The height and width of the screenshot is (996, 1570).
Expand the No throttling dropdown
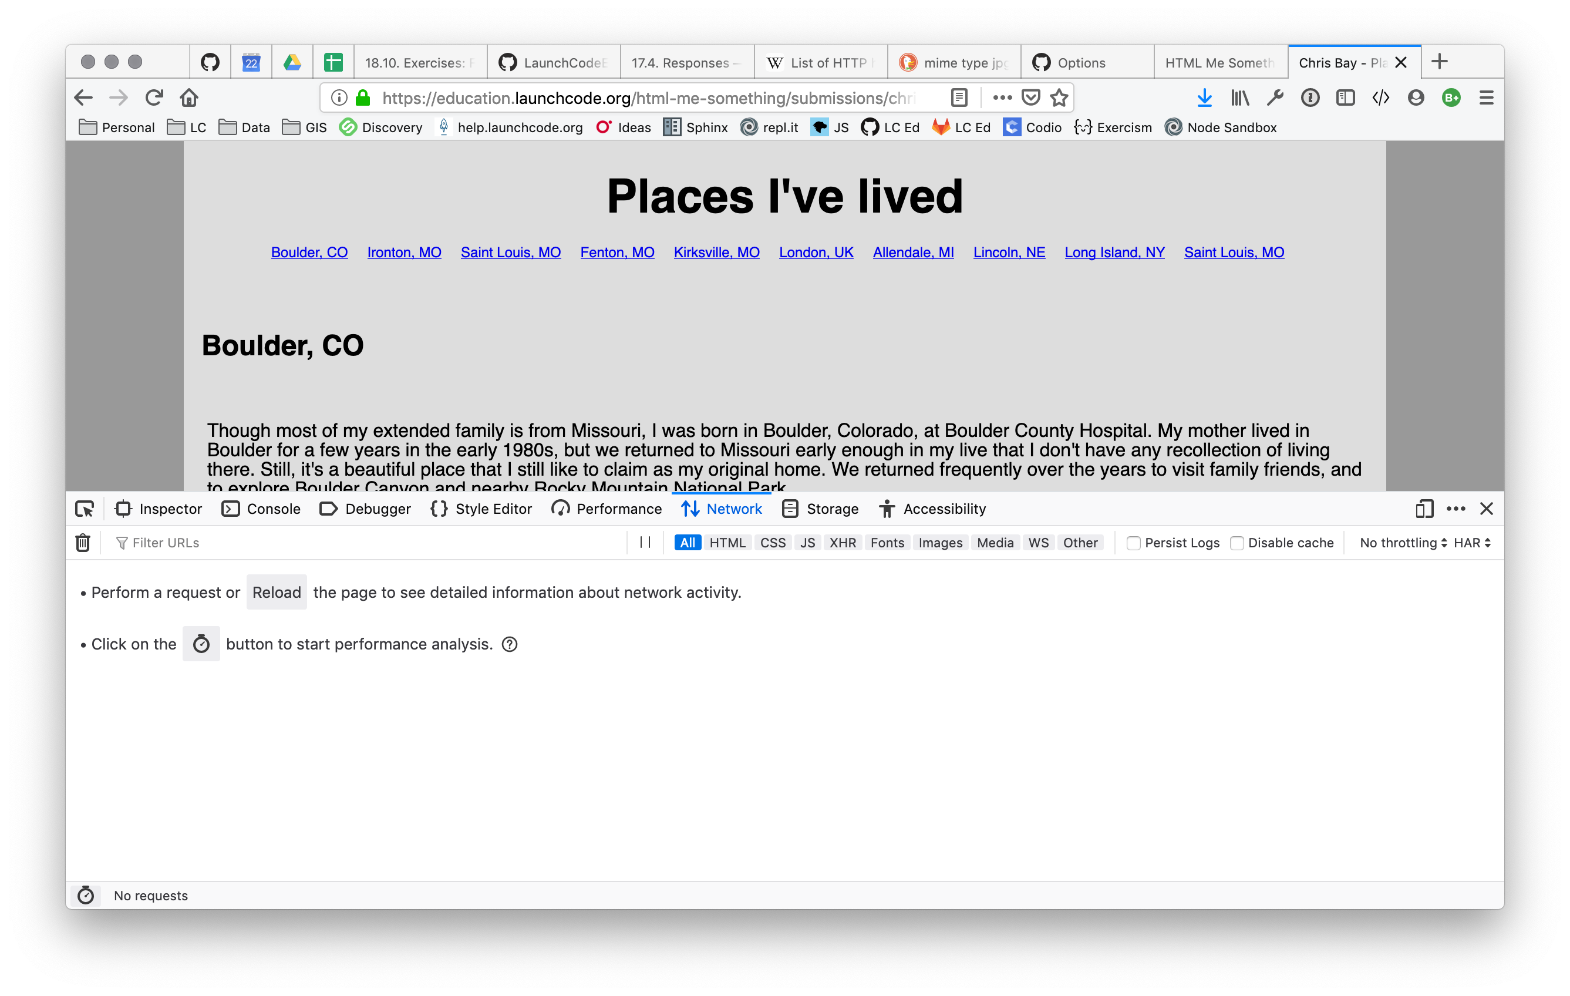[x=1401, y=541]
